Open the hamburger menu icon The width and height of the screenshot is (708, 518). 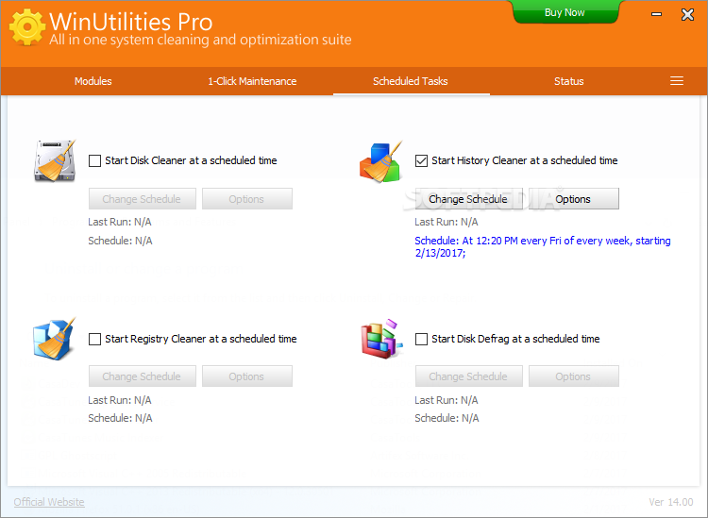[x=677, y=81]
